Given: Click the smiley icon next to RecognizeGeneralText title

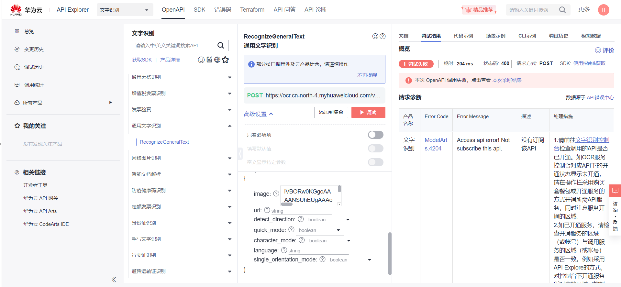Looking at the screenshot, I should pyautogui.click(x=375, y=36).
